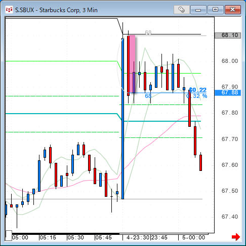Select the pink highlighted rectangle on chart
246x246 pixels.
(x=132, y=64)
